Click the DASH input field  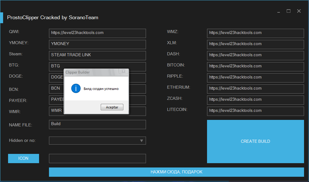click(255, 55)
